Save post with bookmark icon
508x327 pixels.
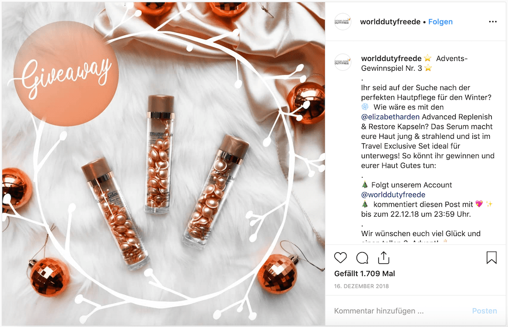[x=491, y=257]
